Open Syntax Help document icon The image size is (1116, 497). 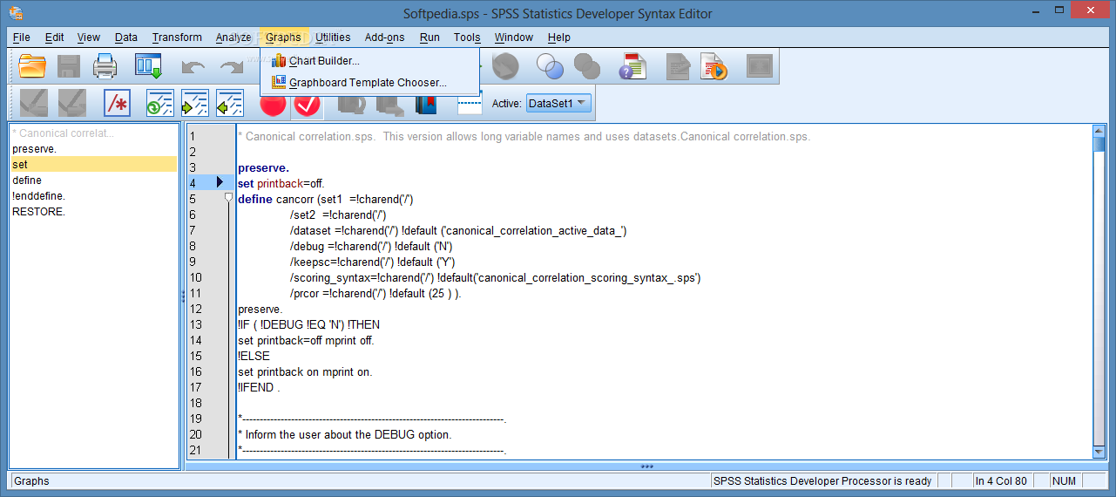pos(632,66)
